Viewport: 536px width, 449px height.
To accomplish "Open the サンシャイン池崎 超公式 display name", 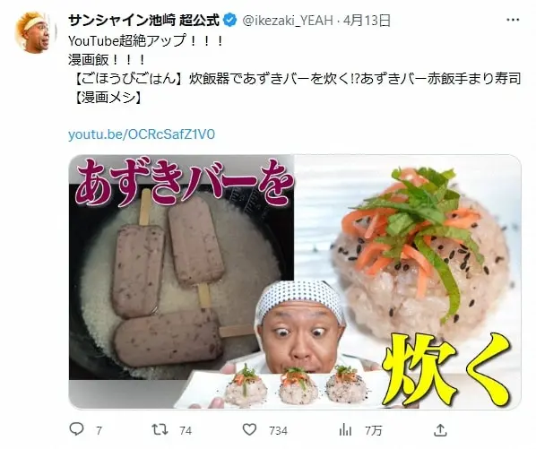I will pos(144,20).
